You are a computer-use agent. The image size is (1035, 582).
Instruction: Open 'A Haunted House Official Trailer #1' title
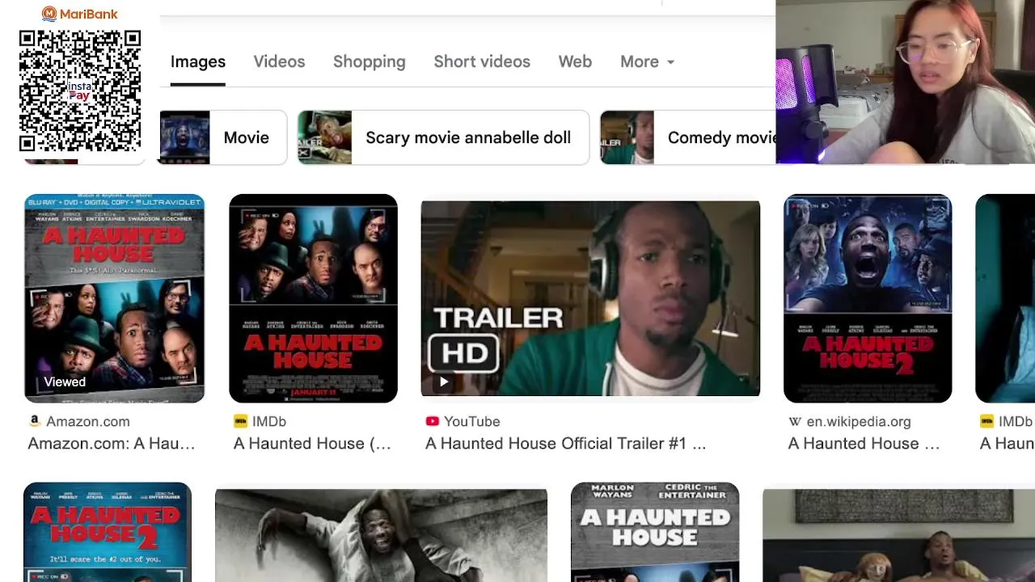tap(565, 443)
